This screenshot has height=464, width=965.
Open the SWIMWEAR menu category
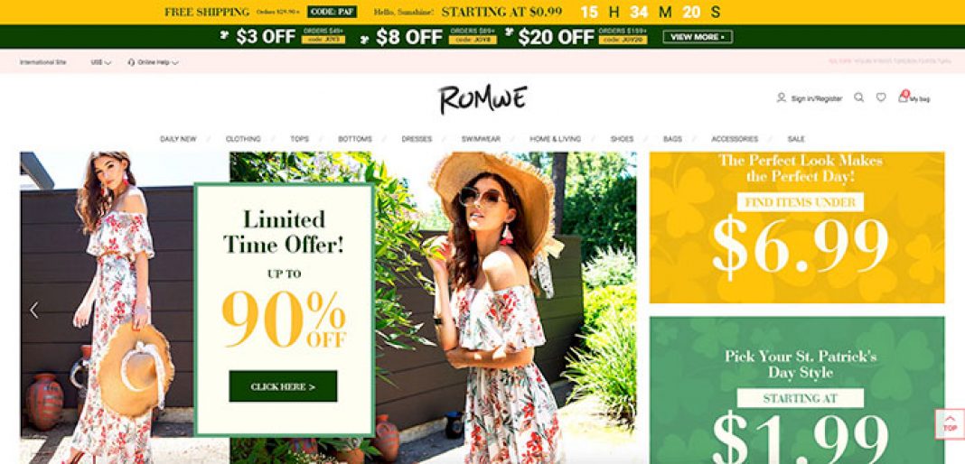(481, 139)
